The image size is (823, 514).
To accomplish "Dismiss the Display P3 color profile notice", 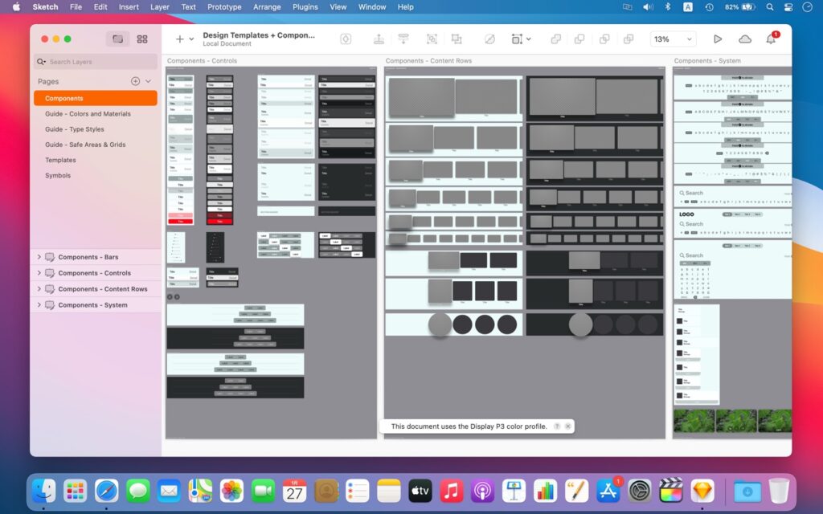I will coord(569,426).
